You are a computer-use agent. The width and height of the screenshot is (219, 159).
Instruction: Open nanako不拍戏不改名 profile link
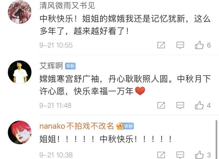click(77, 126)
